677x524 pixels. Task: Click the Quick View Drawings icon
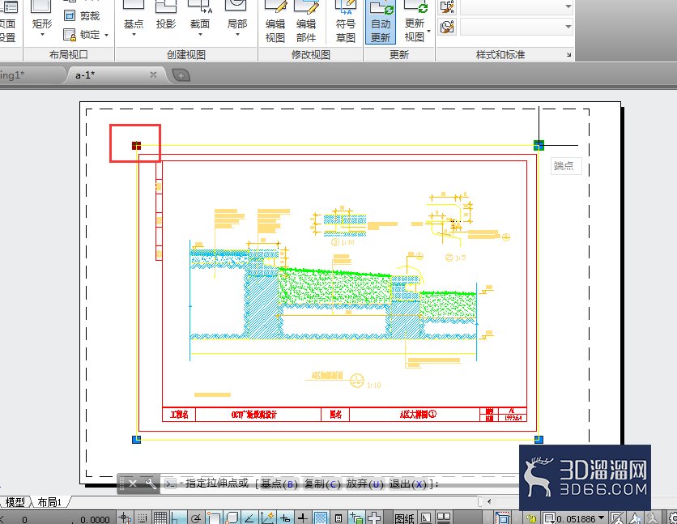(444, 518)
